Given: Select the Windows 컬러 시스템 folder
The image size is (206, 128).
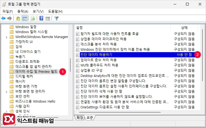Looking at the screenshot, I should (31, 32).
